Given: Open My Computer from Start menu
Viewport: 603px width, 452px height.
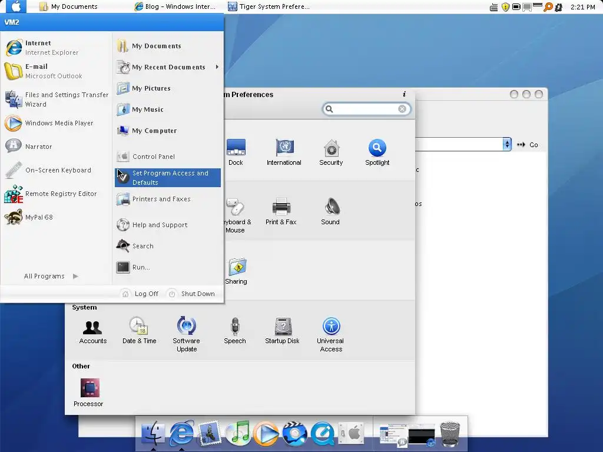Looking at the screenshot, I should [168, 131].
